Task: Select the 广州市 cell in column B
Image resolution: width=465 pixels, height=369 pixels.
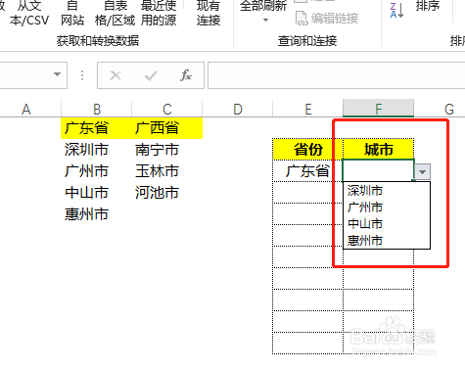Action: [x=96, y=171]
